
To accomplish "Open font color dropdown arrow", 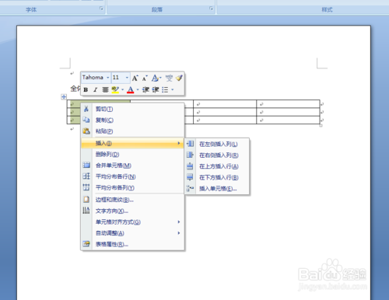I will (x=138, y=90).
